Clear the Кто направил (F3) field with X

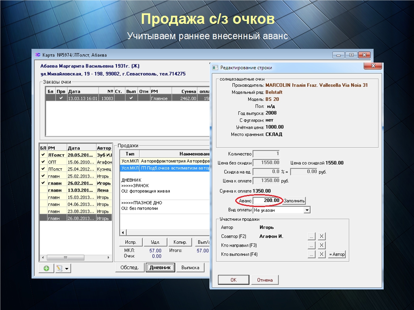[x=321, y=245]
